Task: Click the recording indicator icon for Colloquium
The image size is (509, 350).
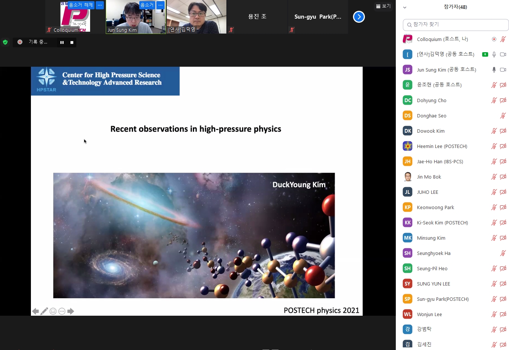Action: 494,39
